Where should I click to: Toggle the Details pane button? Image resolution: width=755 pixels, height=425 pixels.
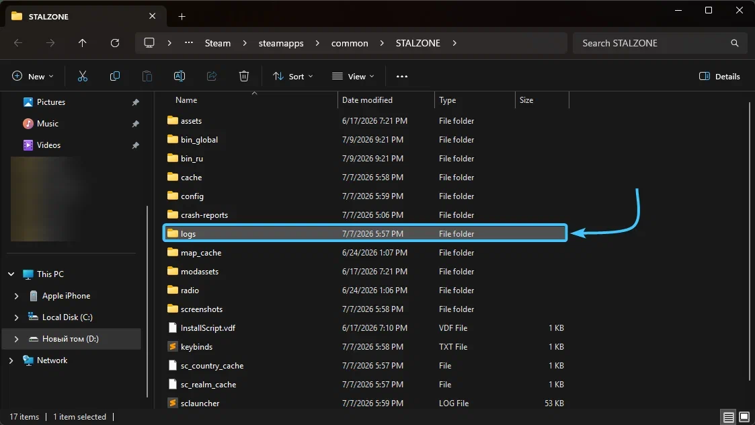coord(719,76)
